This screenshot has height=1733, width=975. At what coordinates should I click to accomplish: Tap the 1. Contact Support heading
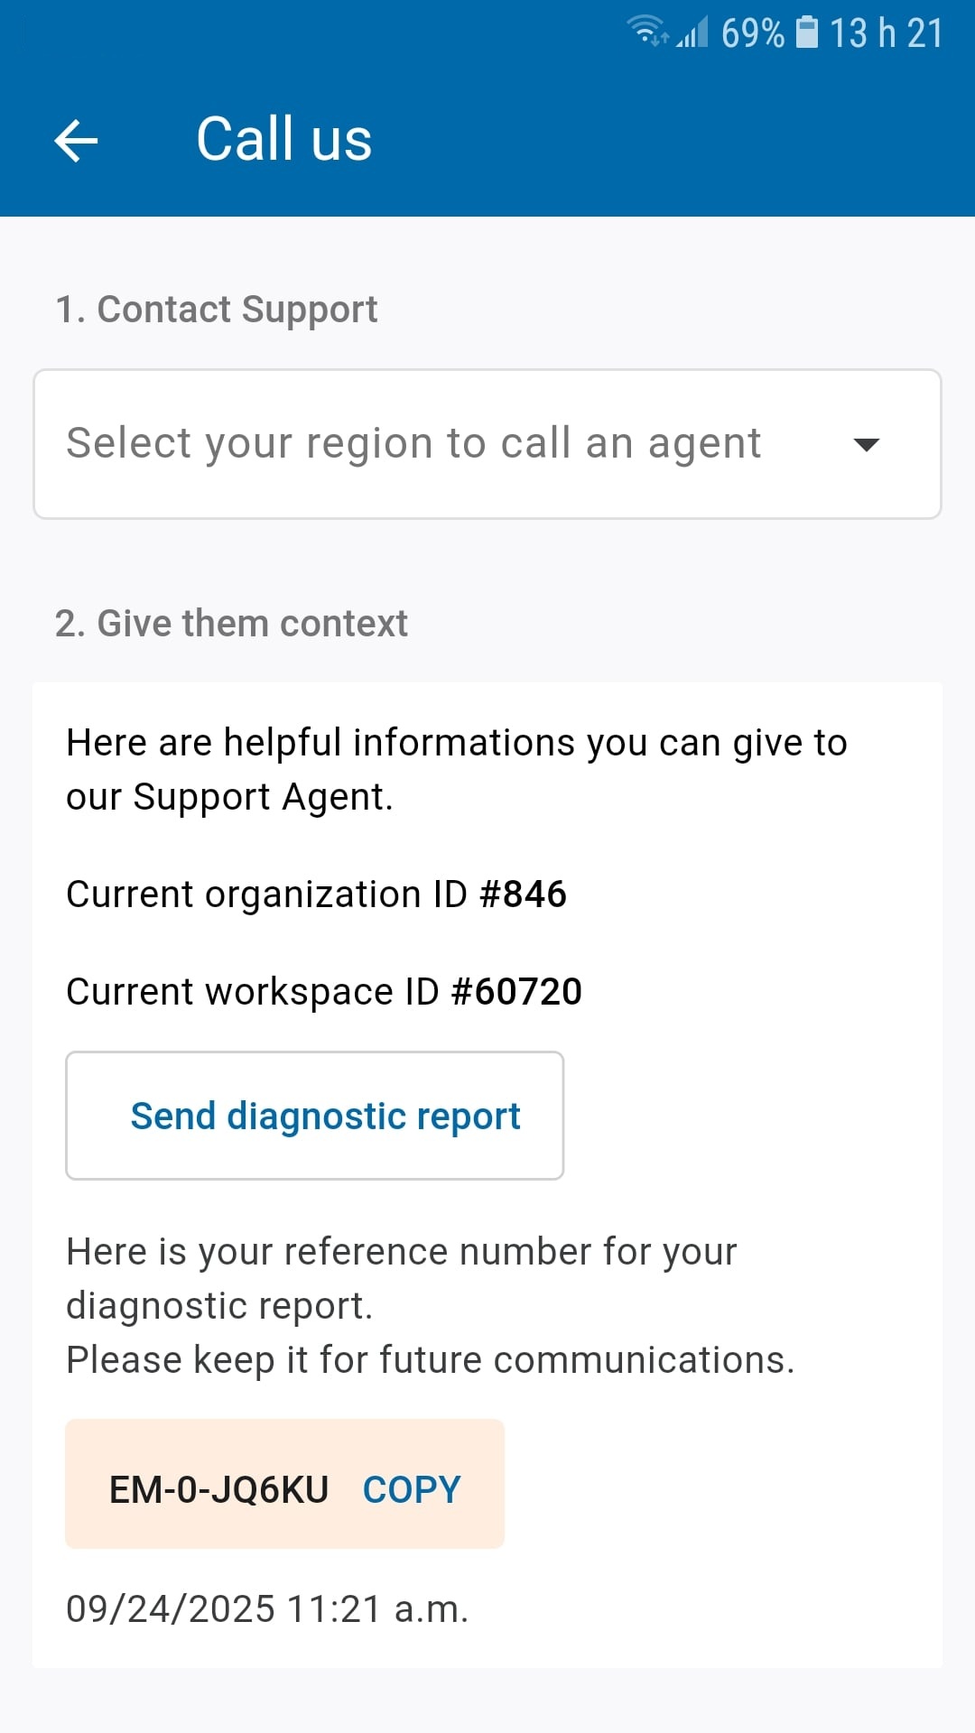tap(216, 310)
